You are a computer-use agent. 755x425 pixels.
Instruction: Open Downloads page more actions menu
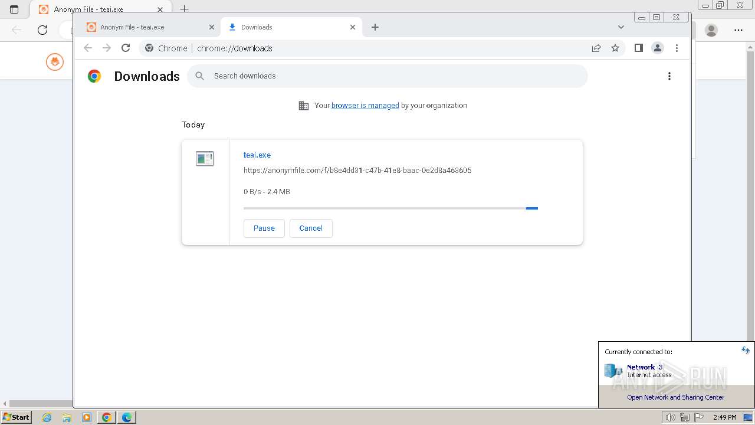pos(669,76)
